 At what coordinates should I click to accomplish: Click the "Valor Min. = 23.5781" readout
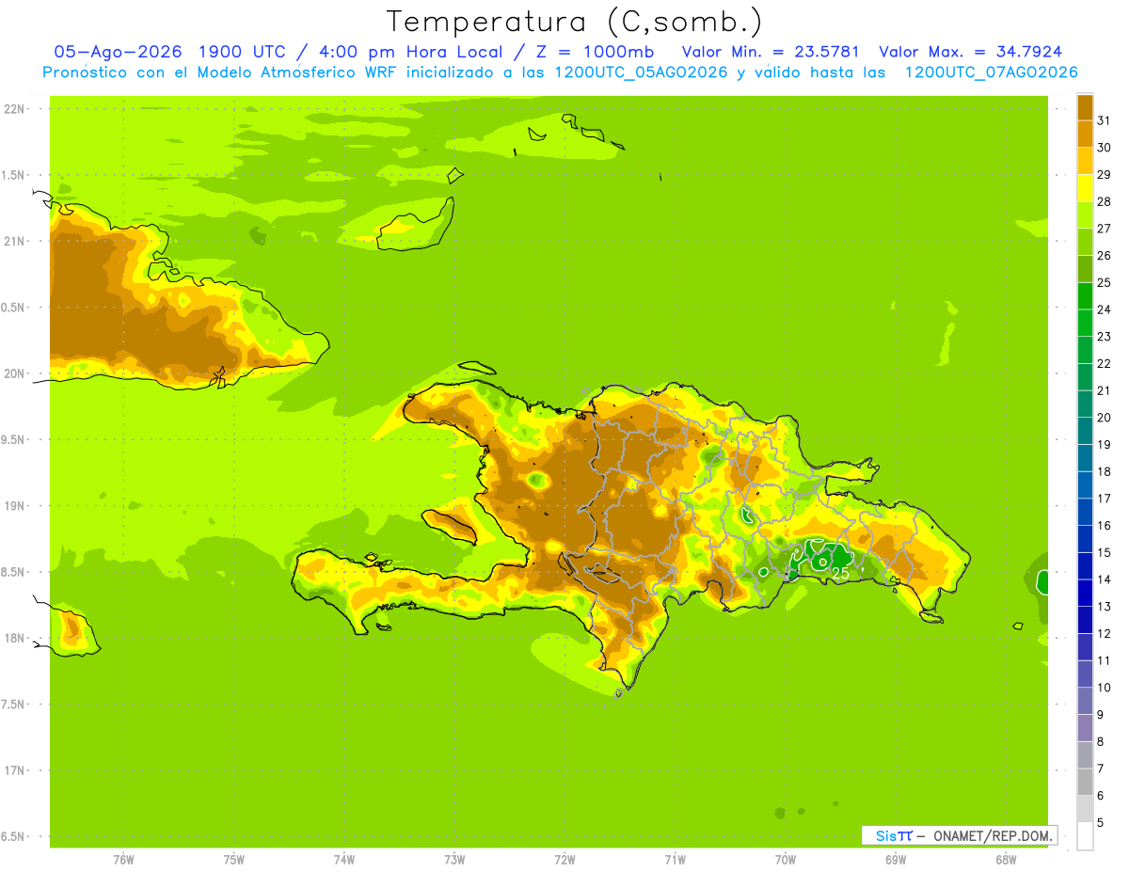[770, 52]
